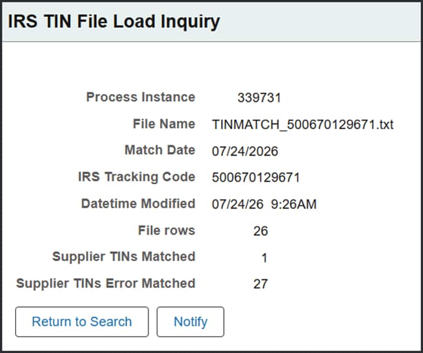This screenshot has width=423, height=353.
Task: Click the Process Instance label
Action: point(140,97)
